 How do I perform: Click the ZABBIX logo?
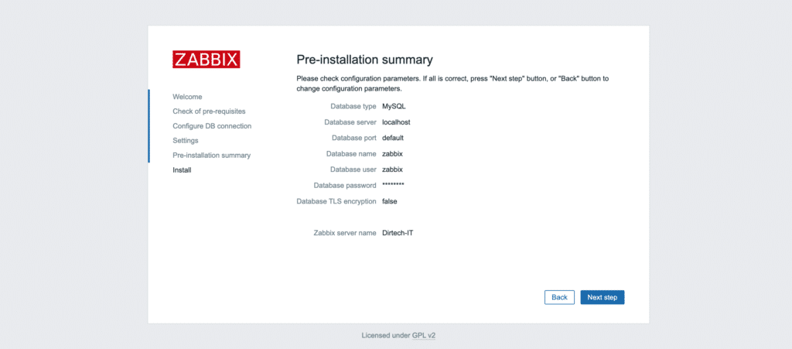pos(206,60)
